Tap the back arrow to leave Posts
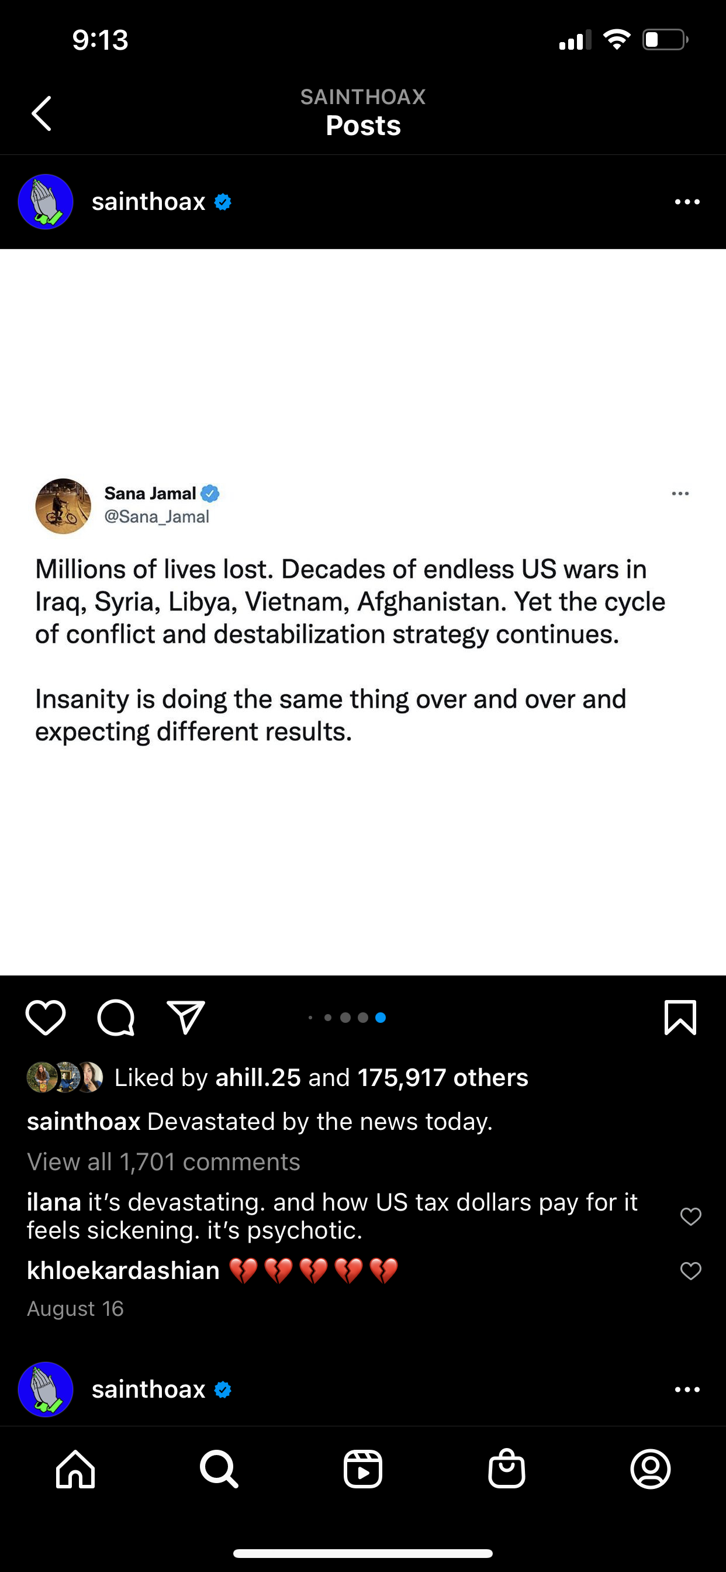Image resolution: width=726 pixels, height=1572 pixels. point(42,113)
